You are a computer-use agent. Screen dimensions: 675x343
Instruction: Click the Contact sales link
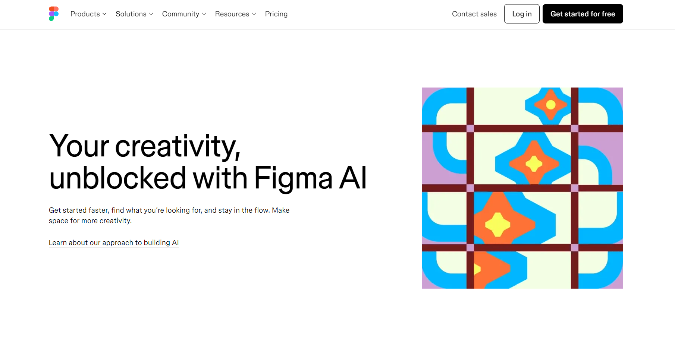click(x=474, y=14)
